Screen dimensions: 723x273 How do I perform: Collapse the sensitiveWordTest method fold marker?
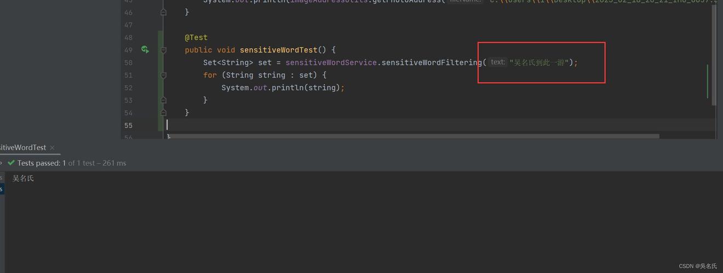163,50
